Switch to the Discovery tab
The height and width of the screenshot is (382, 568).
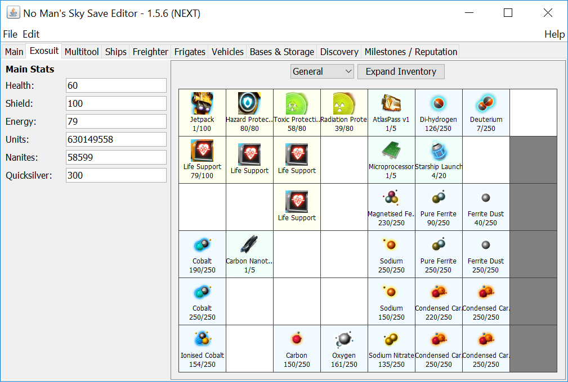click(x=339, y=52)
